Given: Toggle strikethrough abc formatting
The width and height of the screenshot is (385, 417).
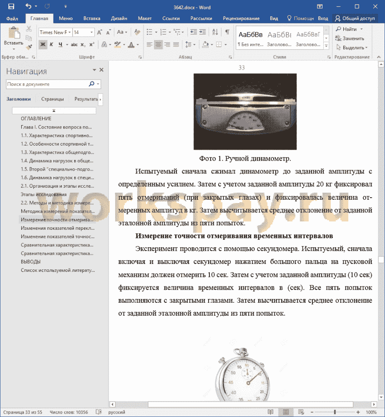Looking at the screenshot, I should pos(74,45).
